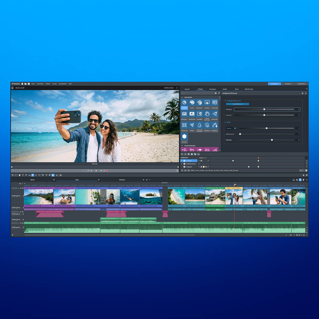
Task: Solo track 5 with S button
Action: [x=12, y=227]
